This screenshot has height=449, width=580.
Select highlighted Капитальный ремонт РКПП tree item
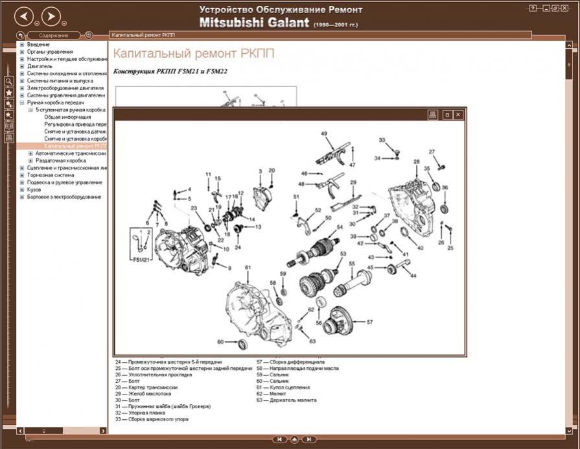pos(75,146)
